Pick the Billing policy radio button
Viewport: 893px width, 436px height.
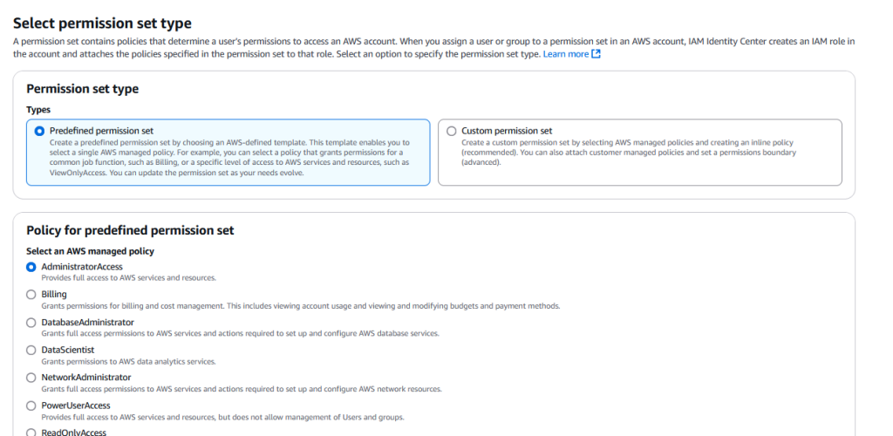pos(31,295)
